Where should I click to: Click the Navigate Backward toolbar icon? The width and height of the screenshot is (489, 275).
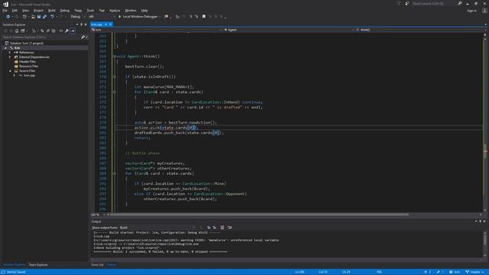(8, 17)
